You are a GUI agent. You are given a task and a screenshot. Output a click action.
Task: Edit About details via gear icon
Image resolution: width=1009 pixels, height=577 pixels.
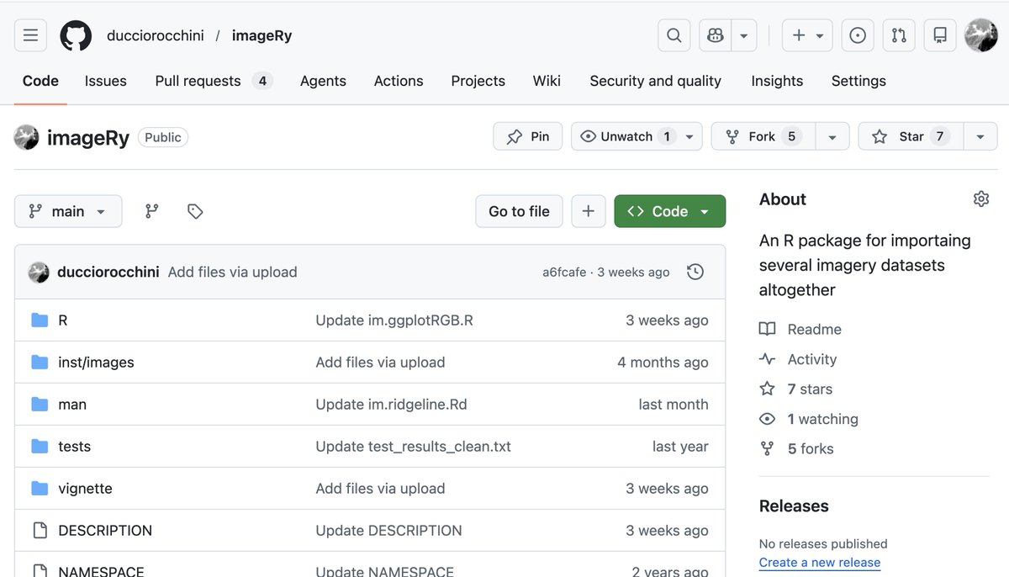[x=981, y=199]
